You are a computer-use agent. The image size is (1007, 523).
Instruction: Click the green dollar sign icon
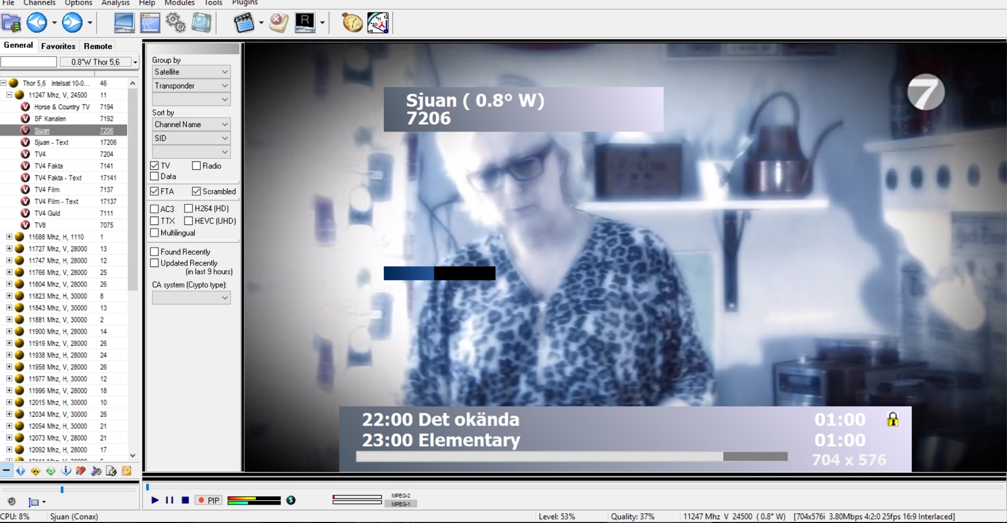[291, 500]
